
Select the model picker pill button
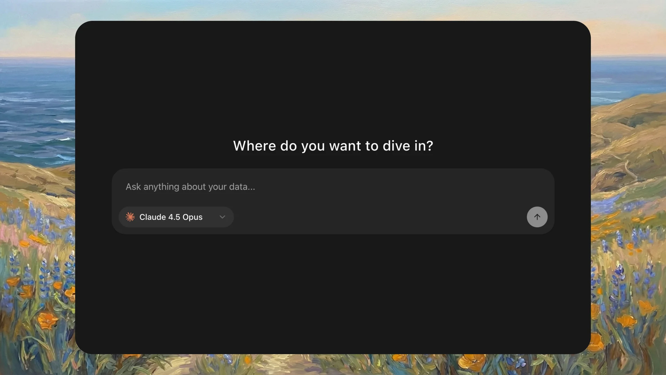coord(176,217)
